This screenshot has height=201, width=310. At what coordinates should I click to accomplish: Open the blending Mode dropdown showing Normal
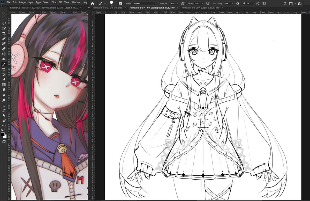click(145, 4)
